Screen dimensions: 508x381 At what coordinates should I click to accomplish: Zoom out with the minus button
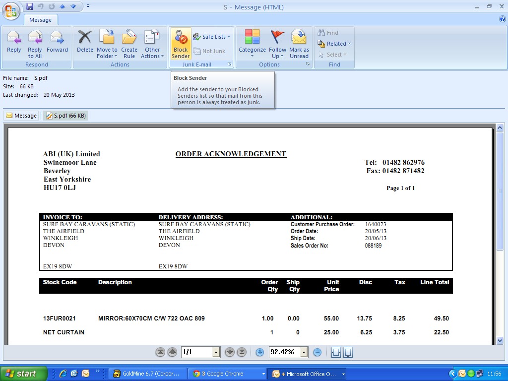coord(317,352)
